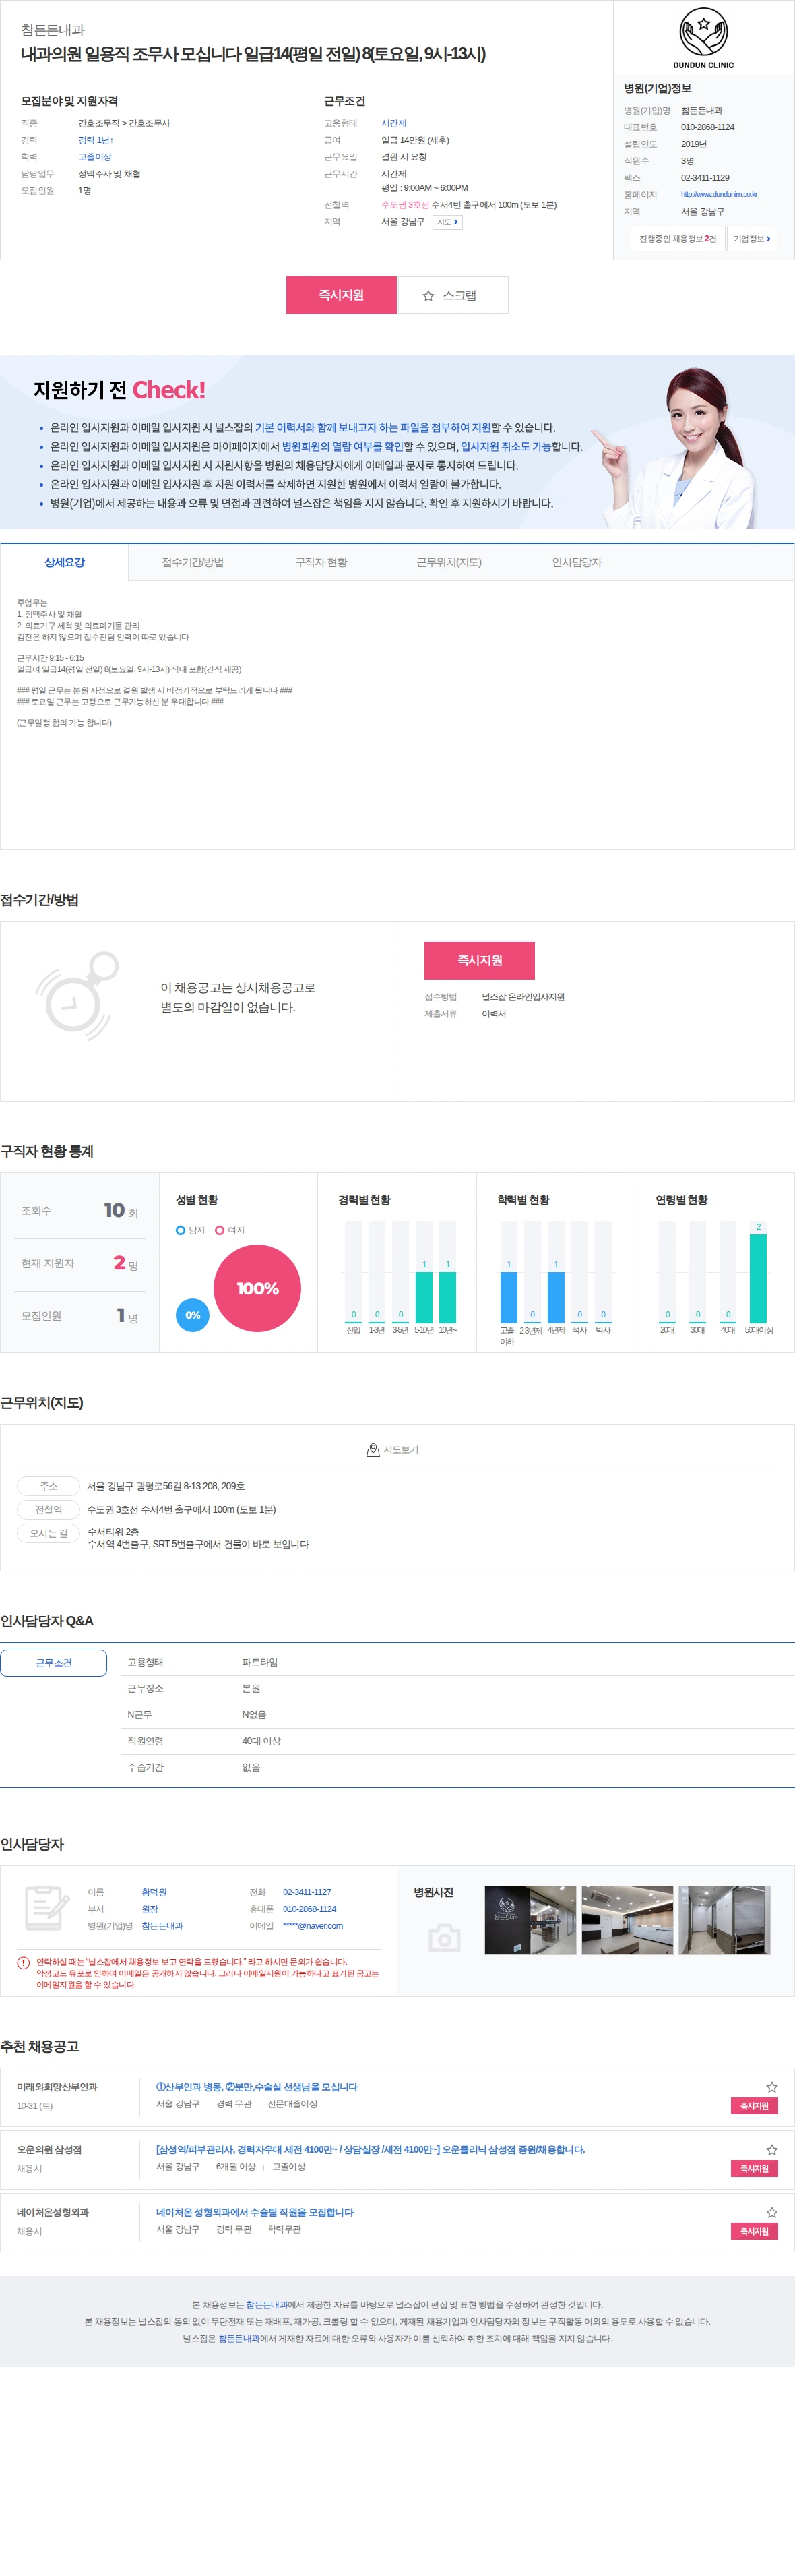Switch to the 상세요강 tab

(x=65, y=563)
